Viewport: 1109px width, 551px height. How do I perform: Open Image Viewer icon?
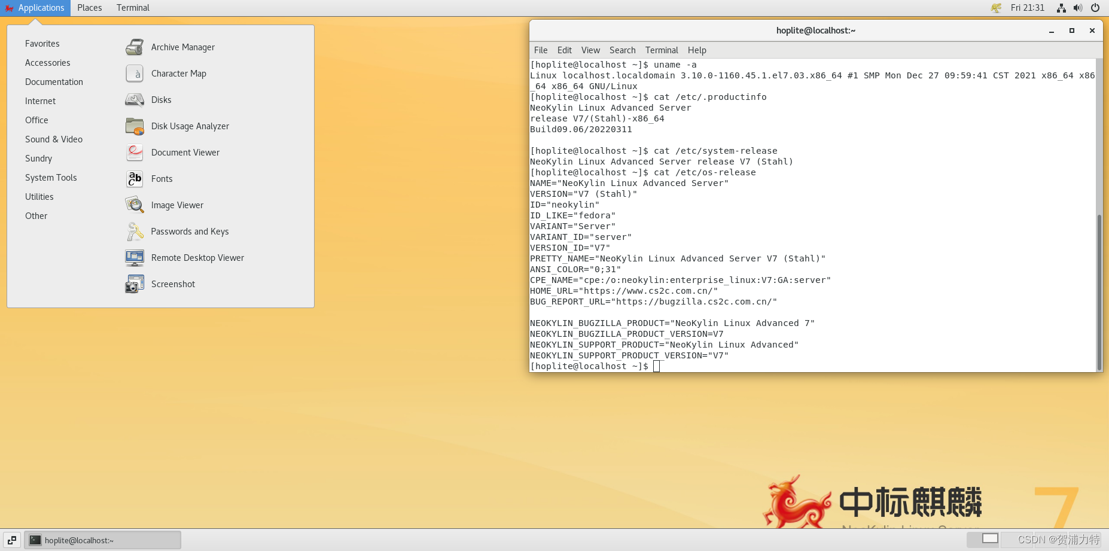pyautogui.click(x=135, y=205)
